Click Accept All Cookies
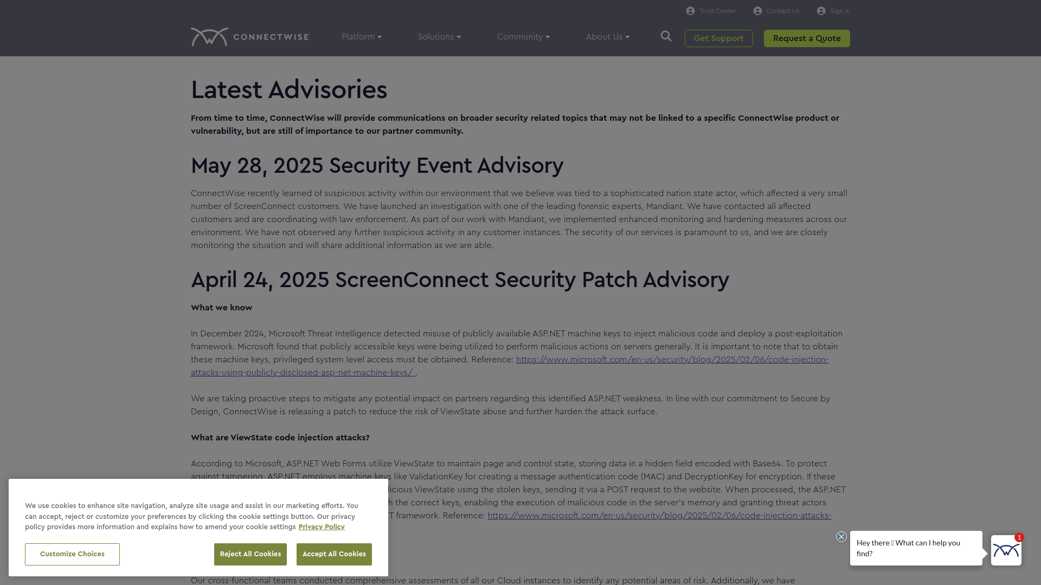The image size is (1041, 585). coord(334,554)
